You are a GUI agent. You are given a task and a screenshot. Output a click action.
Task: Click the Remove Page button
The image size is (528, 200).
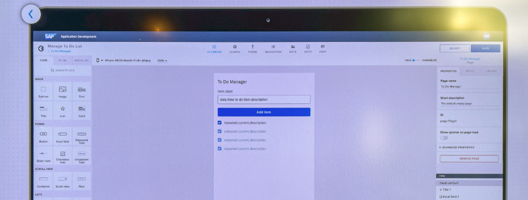coord(469,159)
